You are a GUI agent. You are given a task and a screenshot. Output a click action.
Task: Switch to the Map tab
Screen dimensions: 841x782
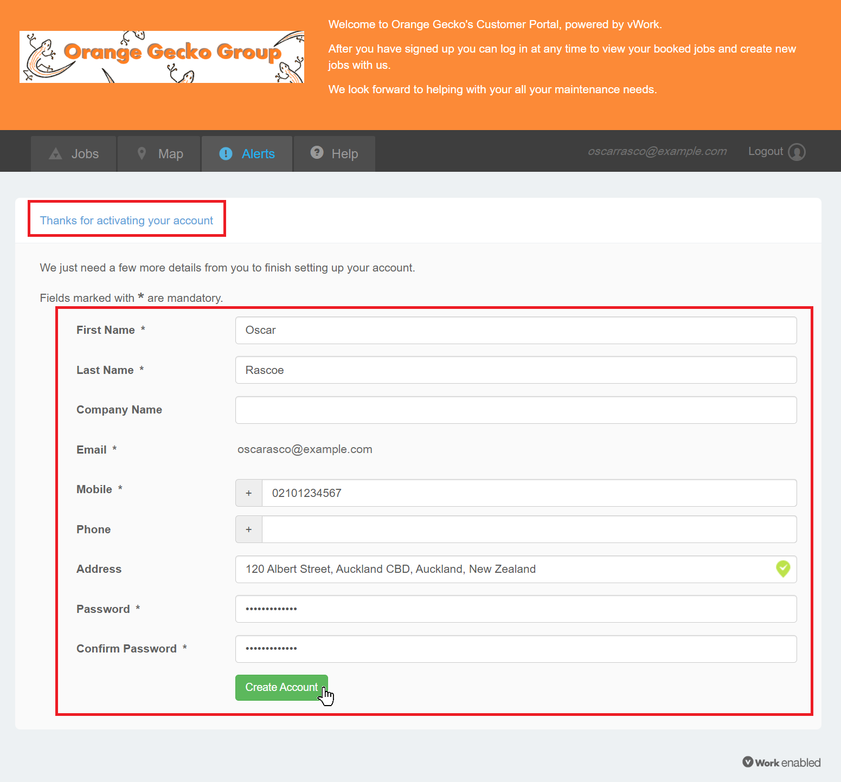[x=159, y=154]
